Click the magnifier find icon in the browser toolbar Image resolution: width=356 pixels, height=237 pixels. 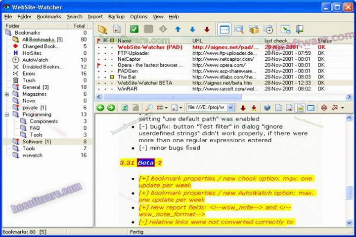[x=149, y=108]
